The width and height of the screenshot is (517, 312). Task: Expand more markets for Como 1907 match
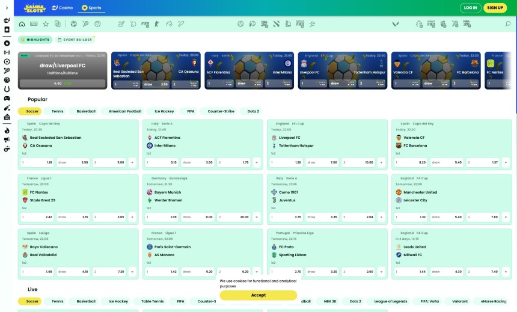tap(381, 217)
